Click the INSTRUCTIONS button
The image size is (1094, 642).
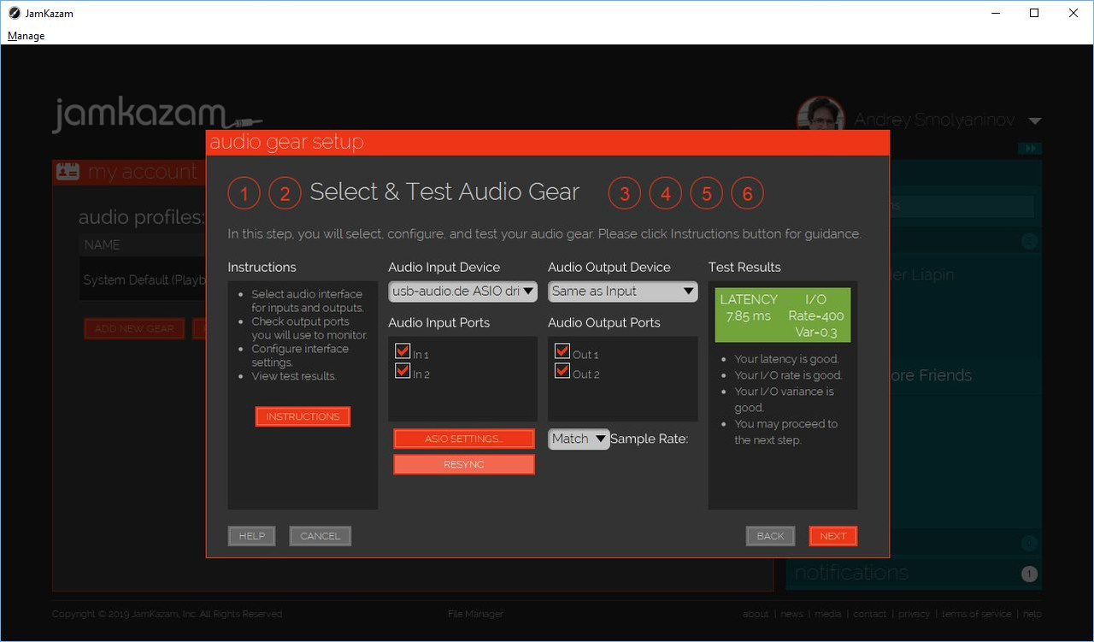(x=303, y=416)
